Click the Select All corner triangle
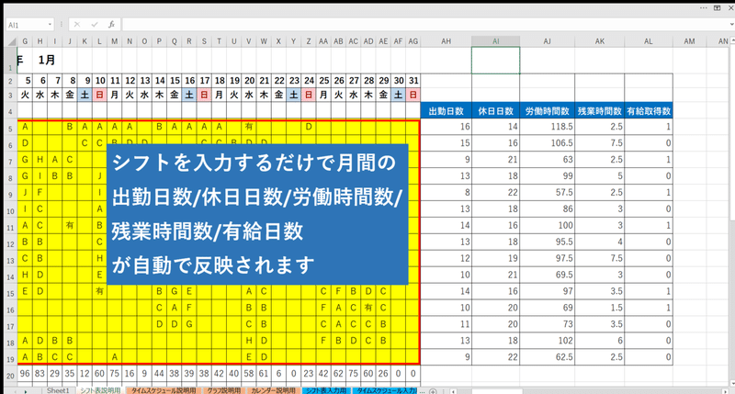Screen dimensions: 735x394 [12, 41]
